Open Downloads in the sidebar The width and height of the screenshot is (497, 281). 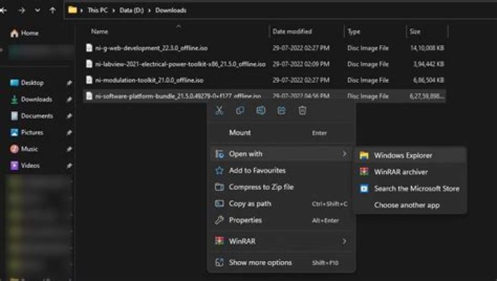click(x=31, y=99)
